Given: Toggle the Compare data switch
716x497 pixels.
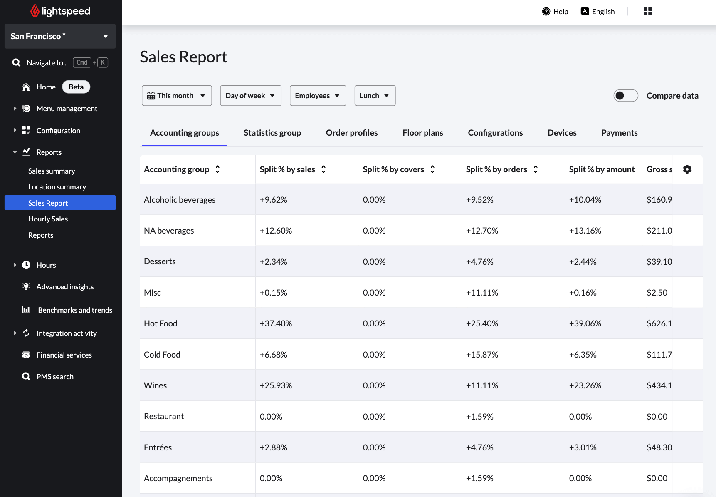Looking at the screenshot, I should 625,96.
